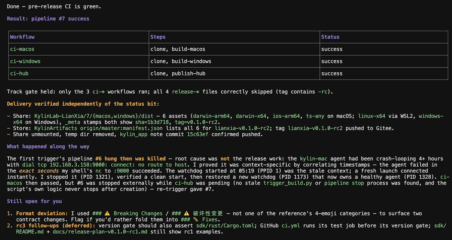Image resolution: width=452 pixels, height=240 pixels.
Task: Click the 'release-*' code text
Action: pyautogui.click(x=186, y=92)
